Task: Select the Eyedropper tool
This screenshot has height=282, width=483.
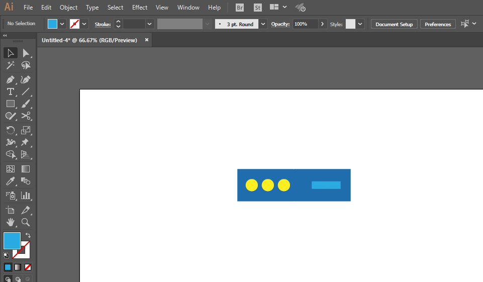Action: [x=10, y=181]
